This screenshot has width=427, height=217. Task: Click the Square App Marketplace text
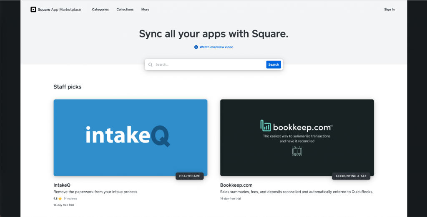coord(59,10)
